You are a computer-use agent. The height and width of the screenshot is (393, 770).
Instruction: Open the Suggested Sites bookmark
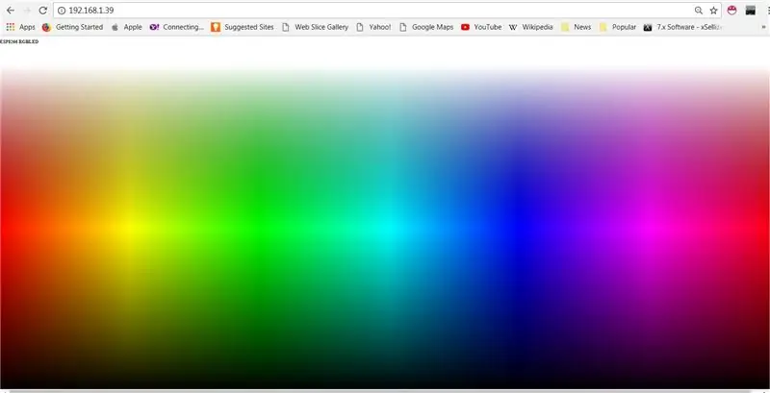coord(243,27)
